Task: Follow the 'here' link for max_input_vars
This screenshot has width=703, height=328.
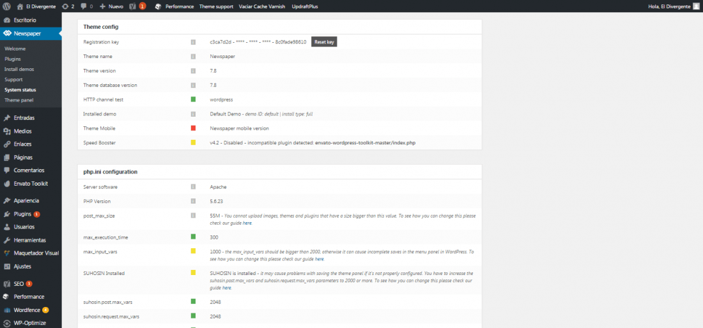Action: (x=319, y=259)
